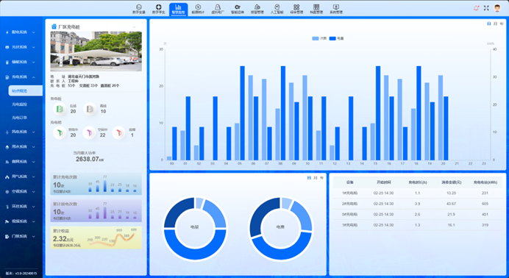Click the red faulty charging gun icon

click(x=119, y=132)
